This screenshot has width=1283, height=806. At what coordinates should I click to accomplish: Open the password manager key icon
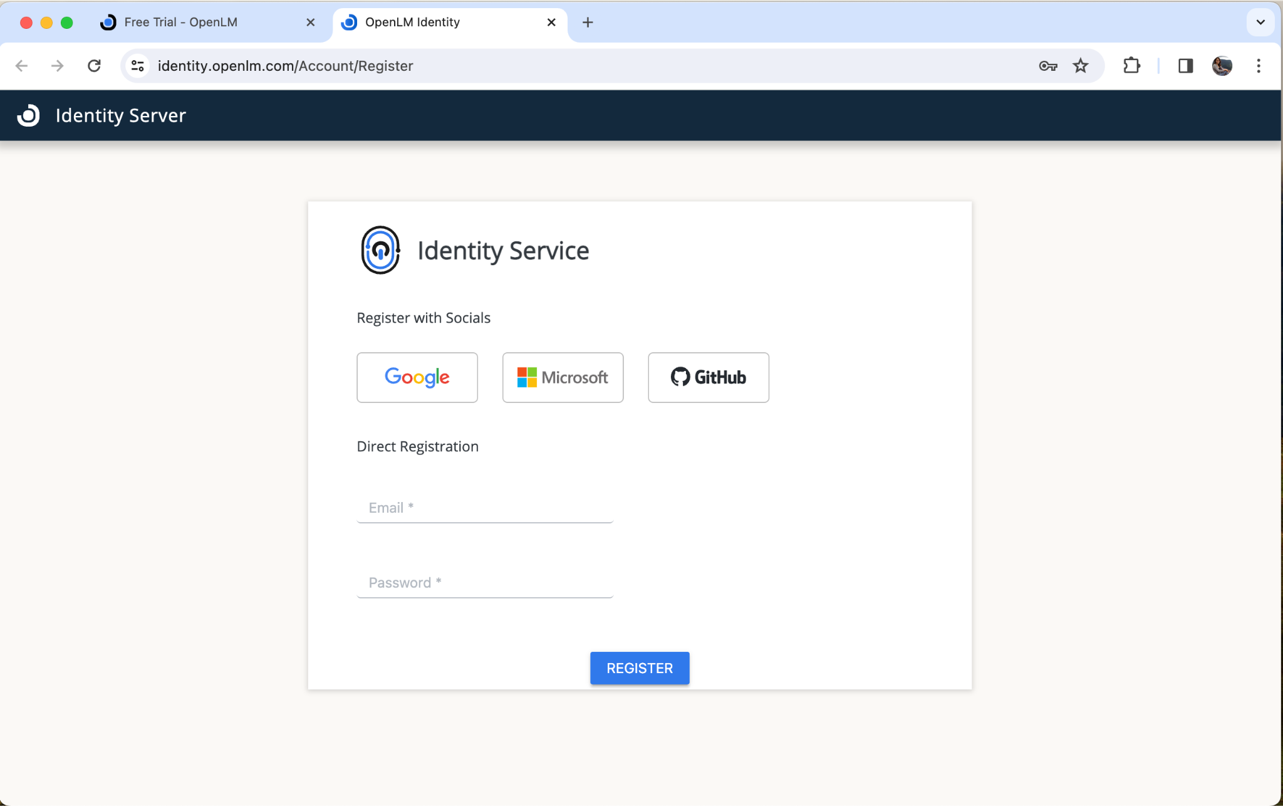[1048, 65]
